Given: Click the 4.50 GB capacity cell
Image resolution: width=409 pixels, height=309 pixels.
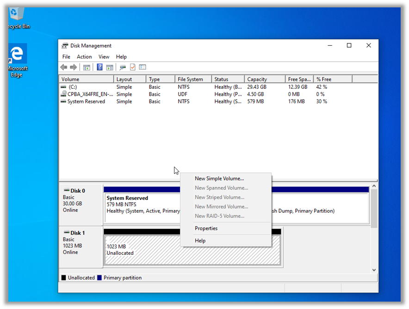Looking at the screenshot, I should pos(255,94).
